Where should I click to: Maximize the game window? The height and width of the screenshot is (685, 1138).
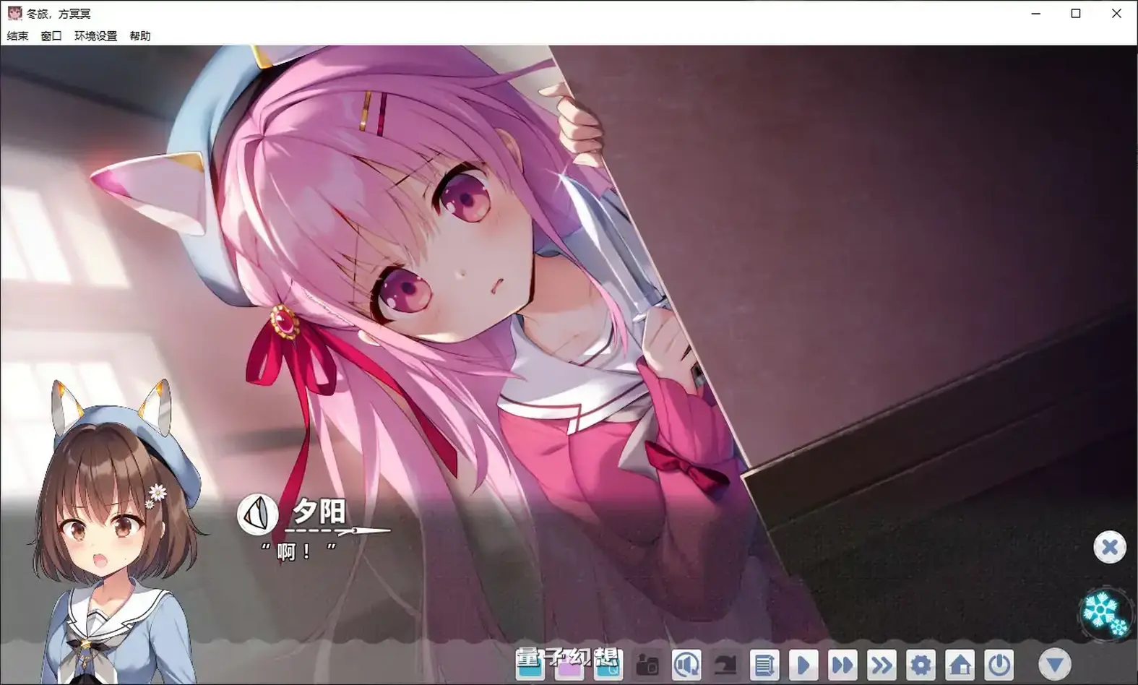click(x=1076, y=14)
